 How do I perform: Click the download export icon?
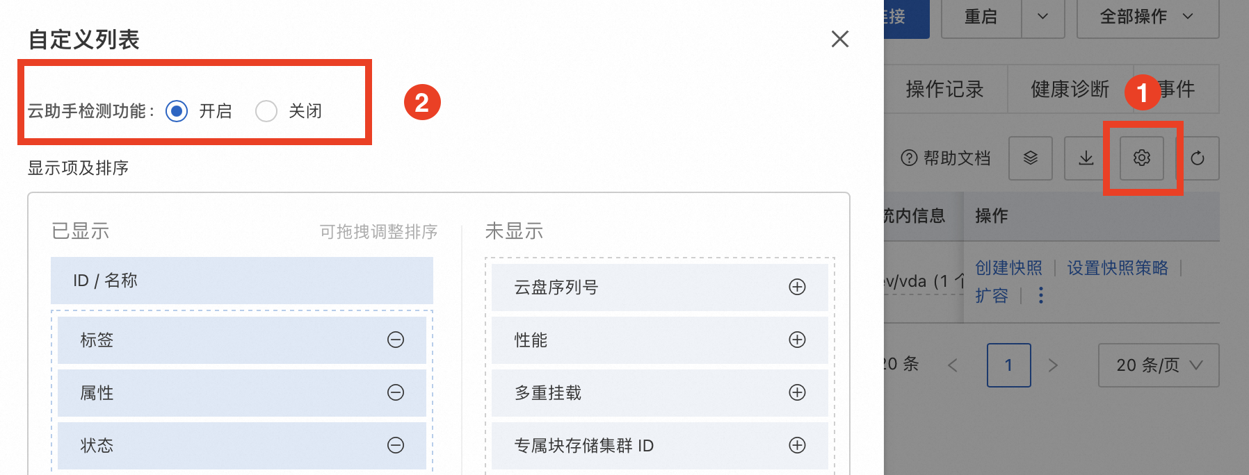pos(1086,158)
